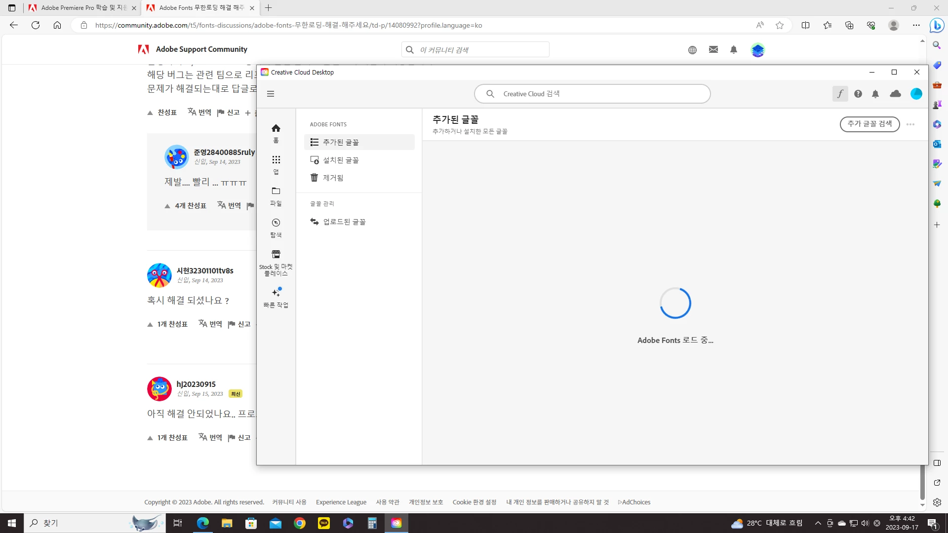Click the Creative Cloud search field

tap(592, 94)
